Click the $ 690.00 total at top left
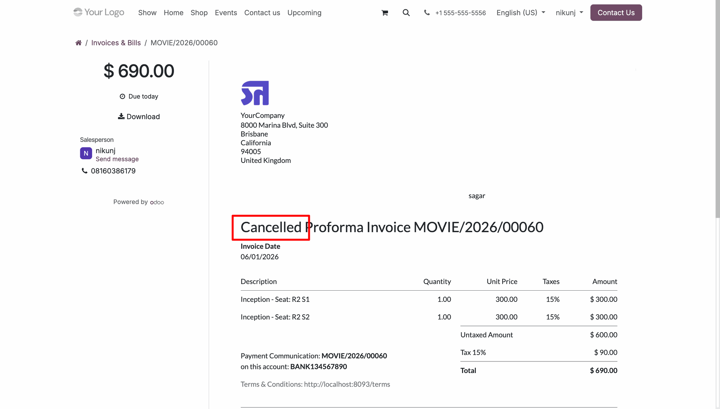This screenshot has width=720, height=409. 139,71
